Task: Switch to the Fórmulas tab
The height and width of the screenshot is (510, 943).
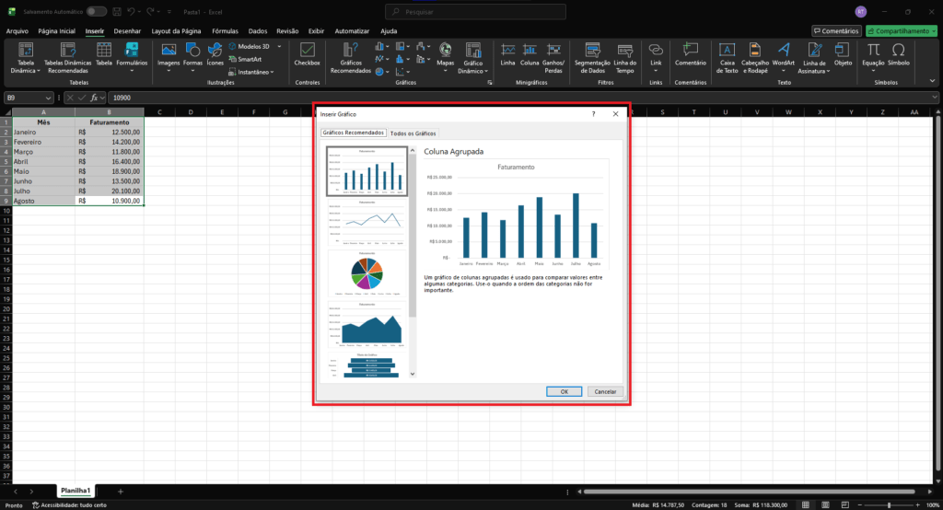Action: coord(225,30)
